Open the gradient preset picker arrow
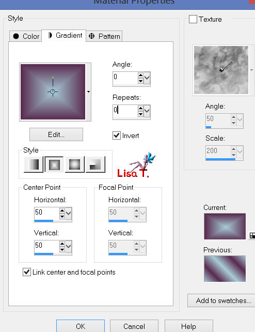The image size is (255, 332). click(88, 92)
